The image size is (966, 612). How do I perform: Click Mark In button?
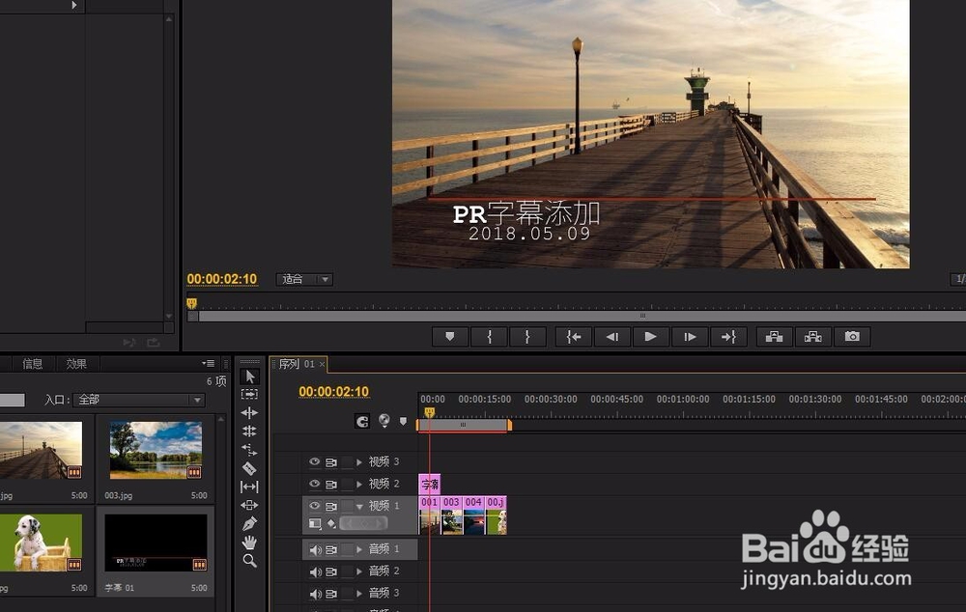tap(489, 337)
